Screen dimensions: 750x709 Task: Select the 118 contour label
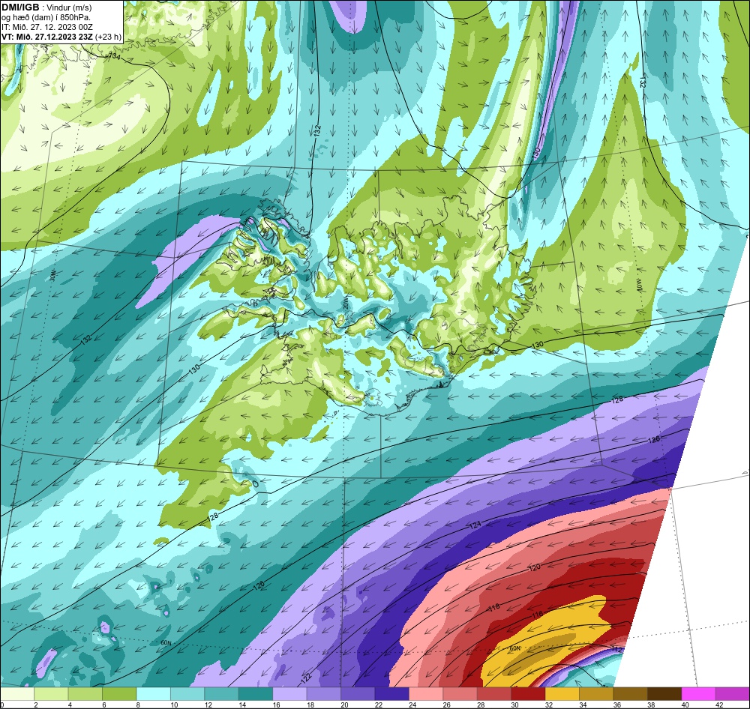[494, 607]
